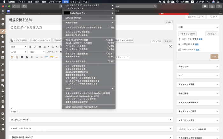Collapse the 公開 panel

[x=217, y=27]
